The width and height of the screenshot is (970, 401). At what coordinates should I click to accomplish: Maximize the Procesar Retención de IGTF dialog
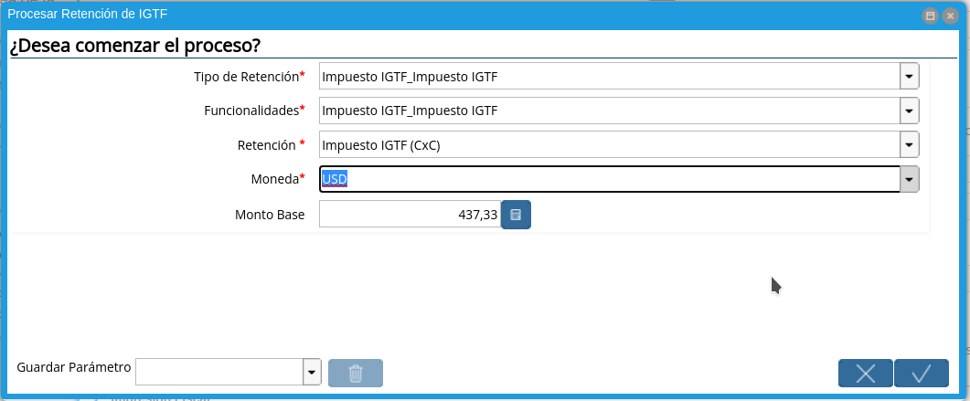pyautogui.click(x=931, y=16)
